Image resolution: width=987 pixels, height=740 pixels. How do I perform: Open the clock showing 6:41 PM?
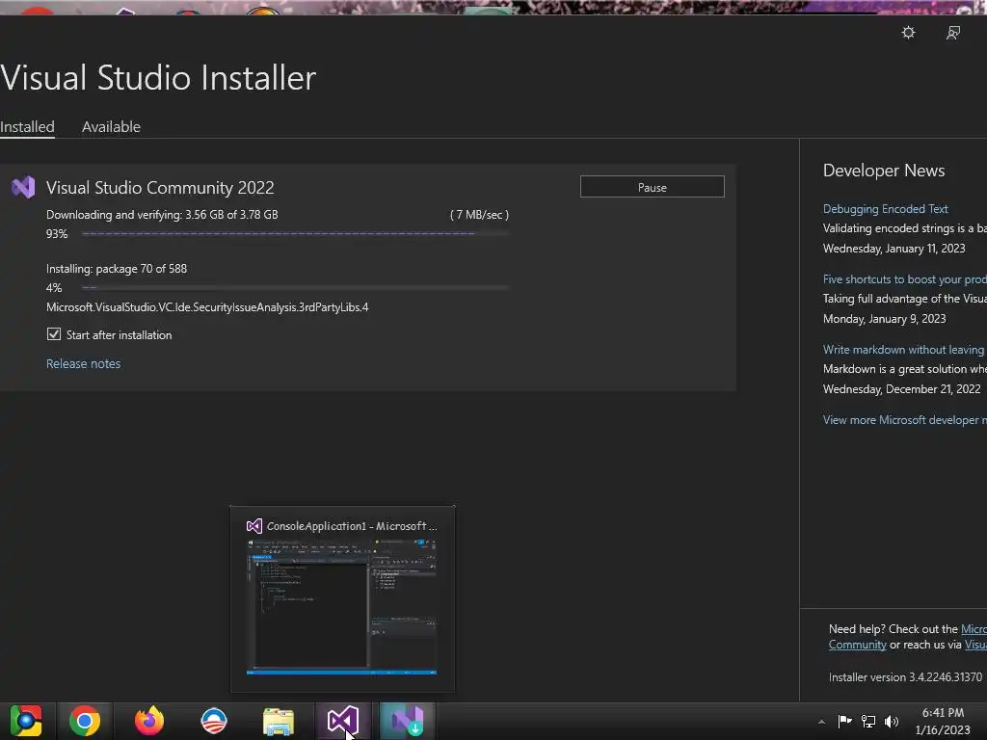click(943, 721)
